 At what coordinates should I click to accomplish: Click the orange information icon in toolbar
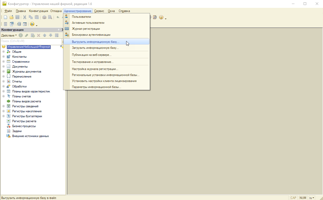pos(161,17)
